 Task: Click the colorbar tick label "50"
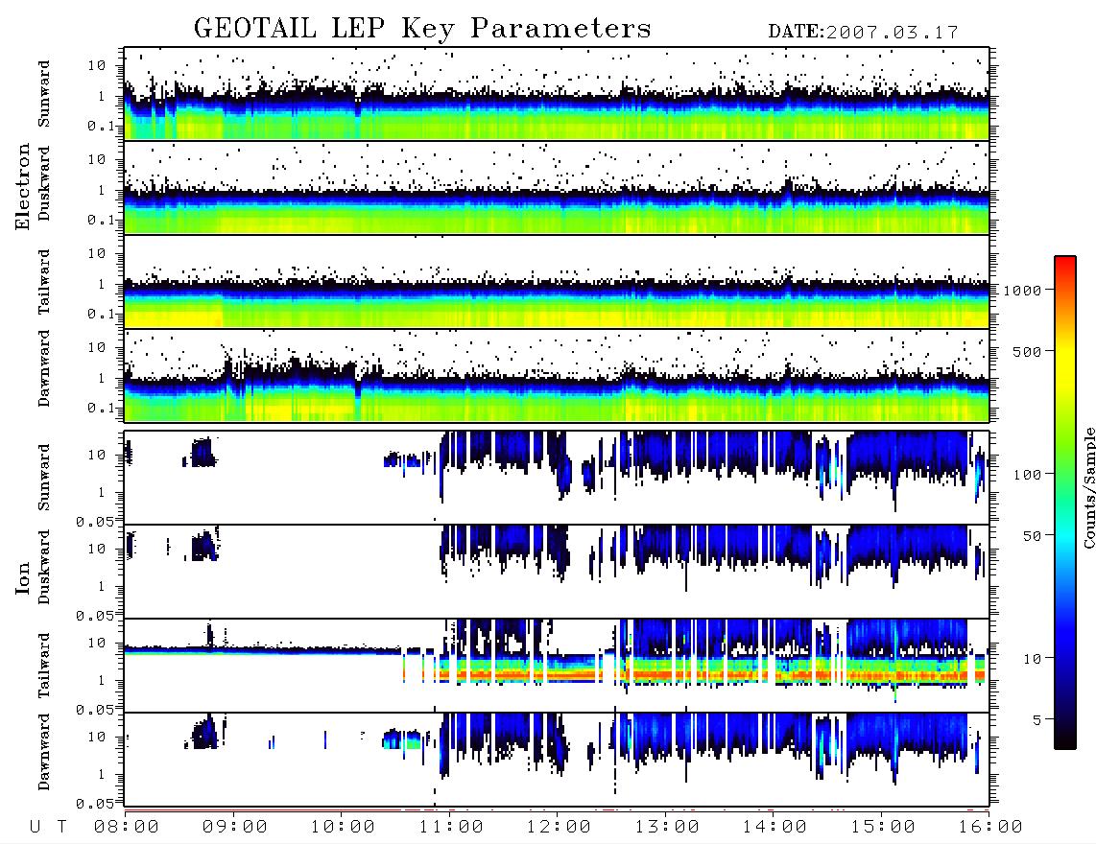pos(1032,536)
